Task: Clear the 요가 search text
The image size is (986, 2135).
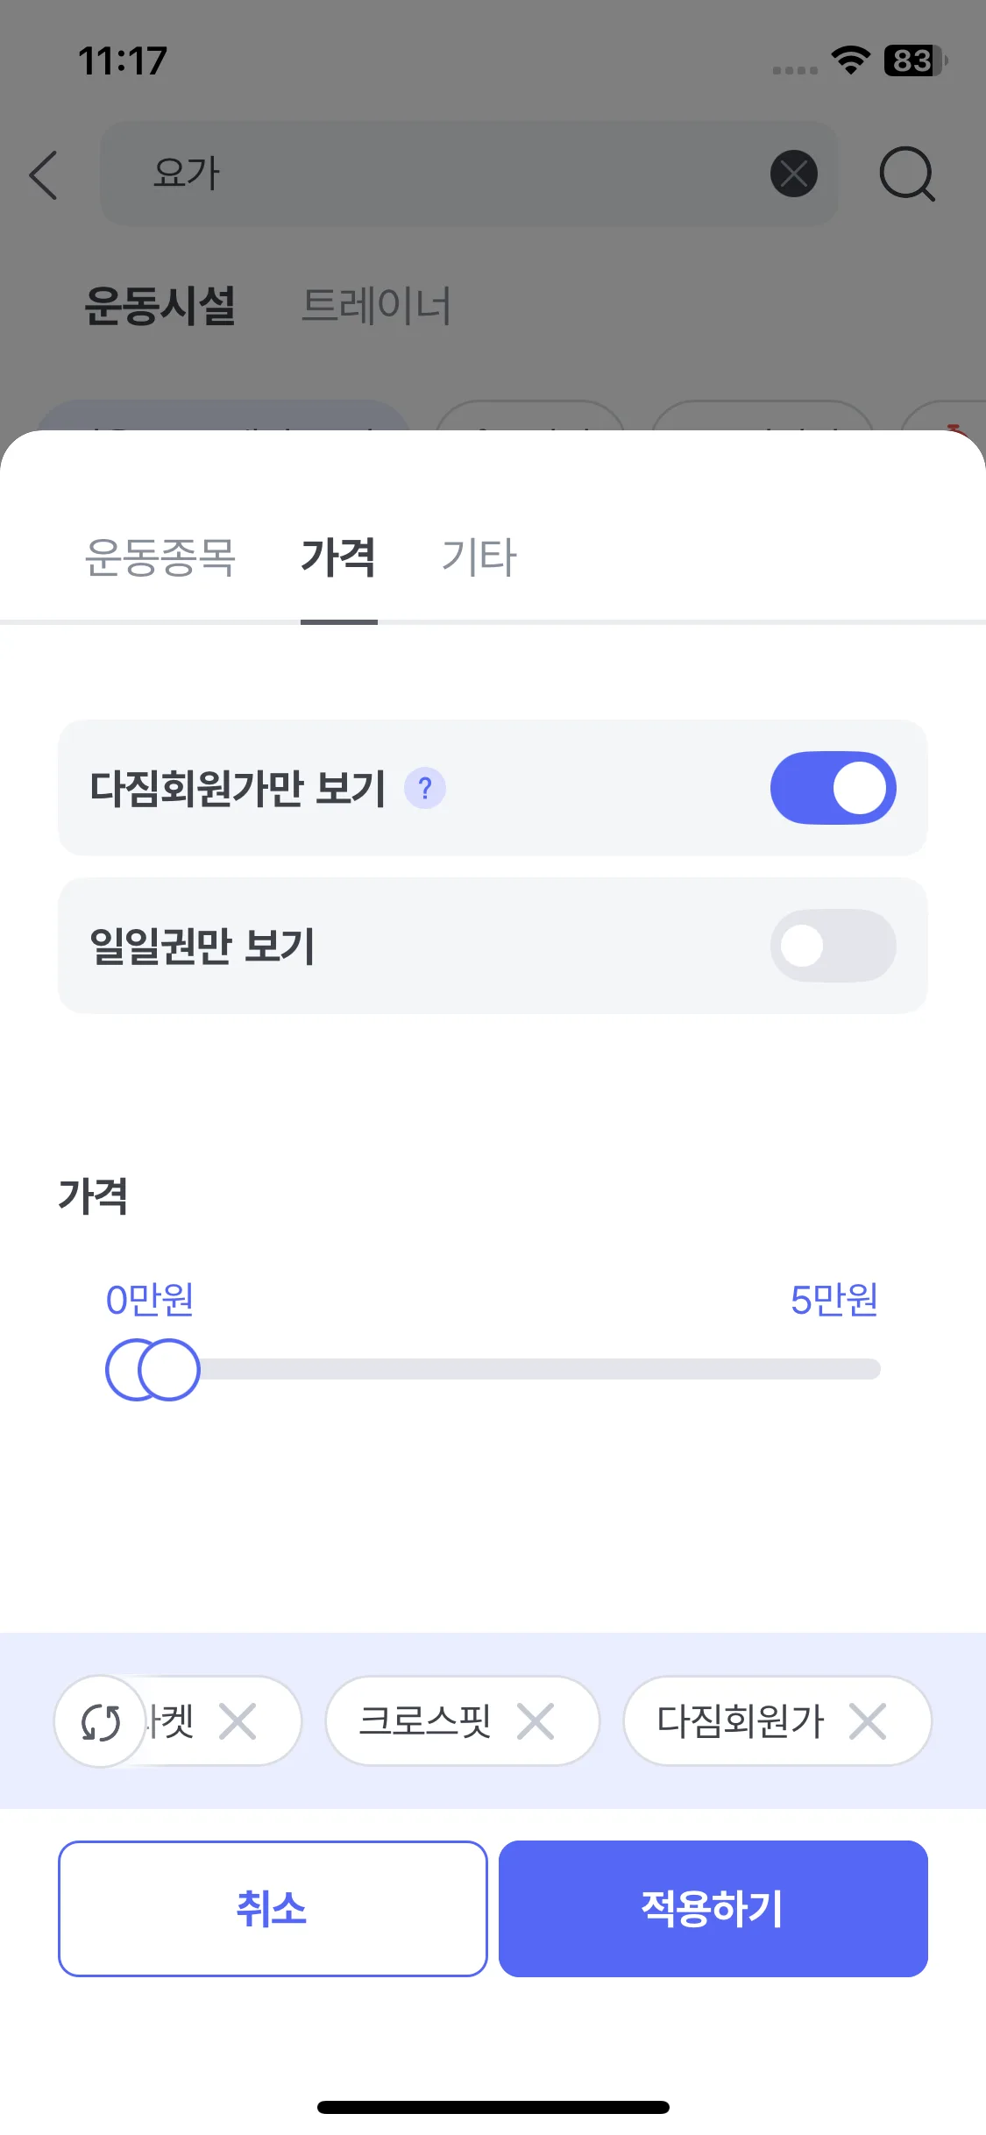Action: (793, 174)
